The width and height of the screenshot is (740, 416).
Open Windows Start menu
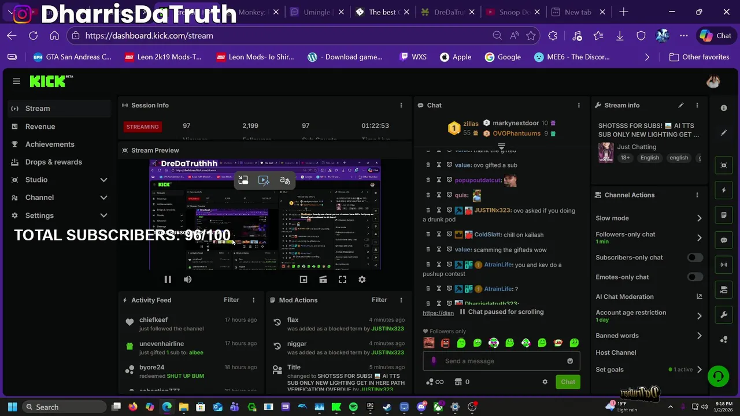[x=12, y=407]
